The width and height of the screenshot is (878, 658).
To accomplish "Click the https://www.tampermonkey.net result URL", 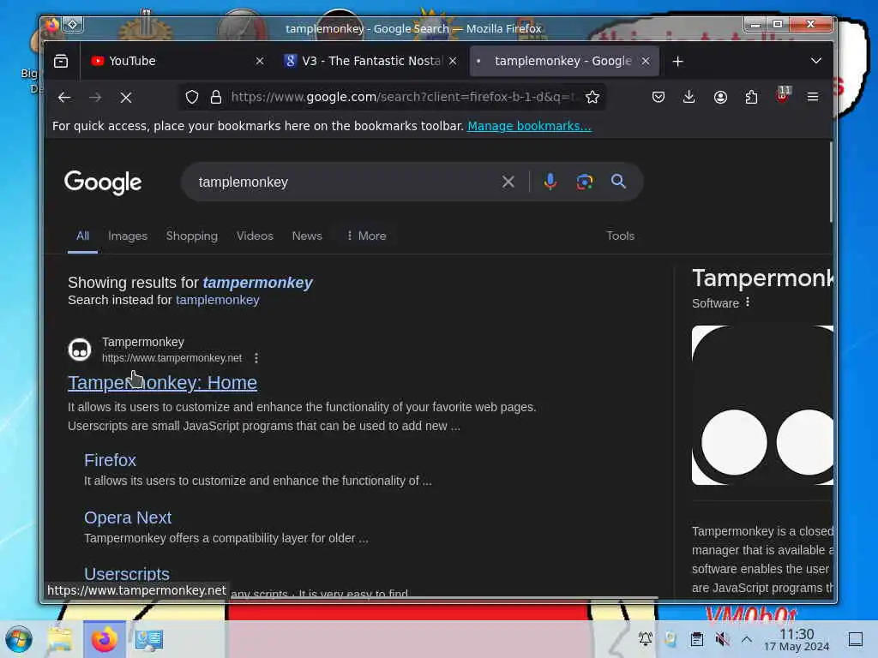I will click(171, 358).
